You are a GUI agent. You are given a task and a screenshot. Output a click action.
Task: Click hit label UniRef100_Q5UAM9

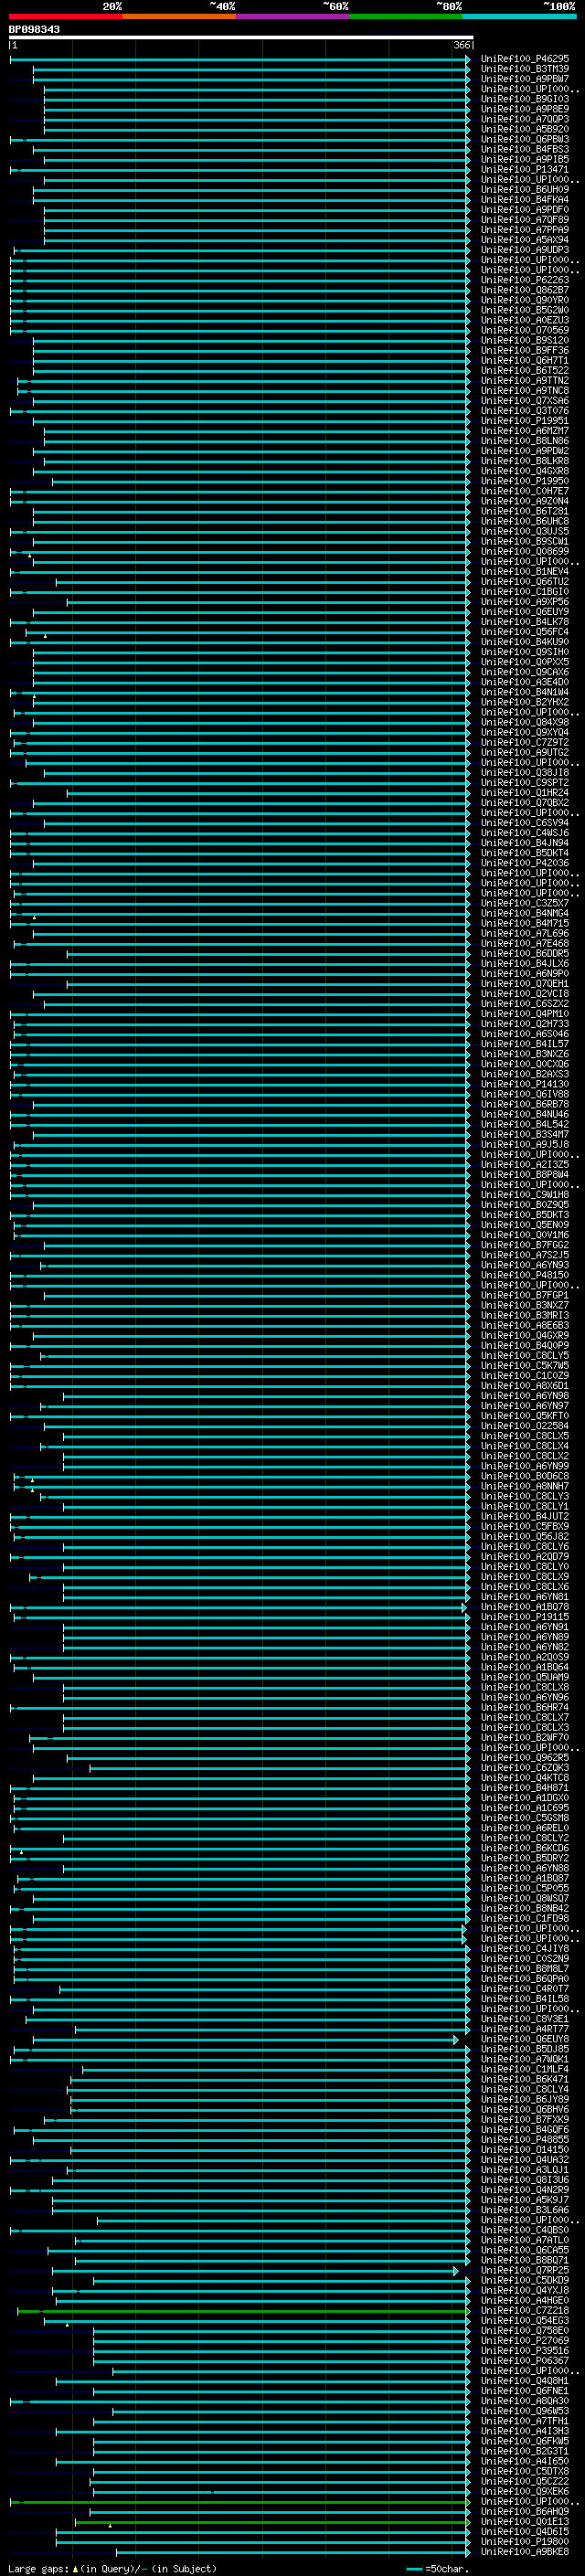click(524, 1677)
